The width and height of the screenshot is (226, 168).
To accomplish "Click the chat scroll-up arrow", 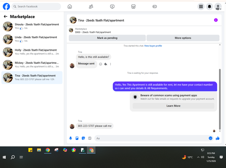I will (x=220, y=45).
